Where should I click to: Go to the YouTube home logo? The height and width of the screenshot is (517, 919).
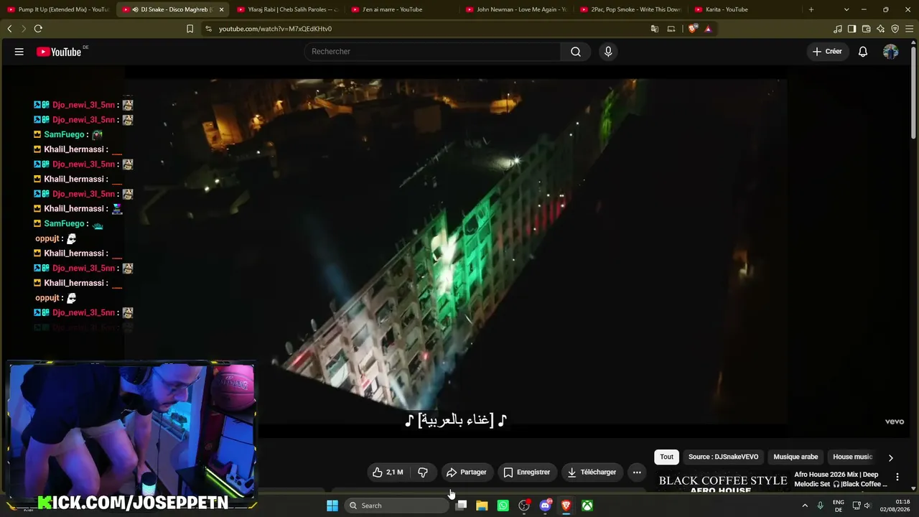click(59, 52)
